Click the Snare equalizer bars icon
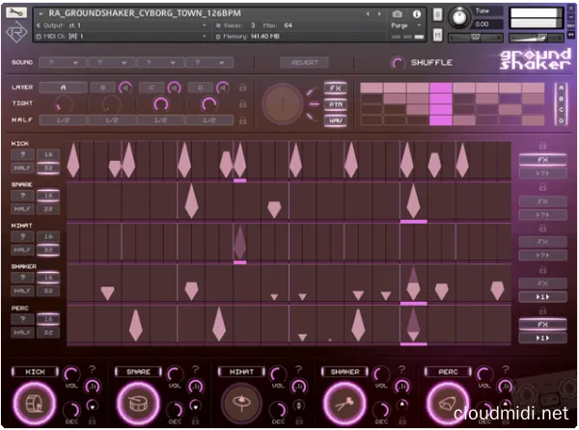The height and width of the screenshot is (430, 579). click(x=196, y=387)
